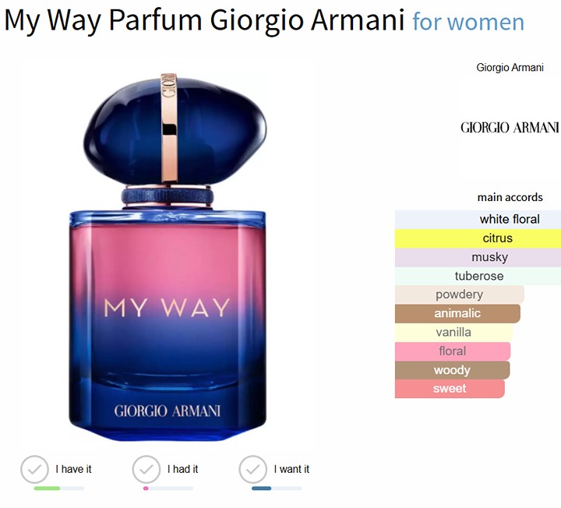Select the pink floral accord bar
This screenshot has height=508, width=561.
[453, 351]
